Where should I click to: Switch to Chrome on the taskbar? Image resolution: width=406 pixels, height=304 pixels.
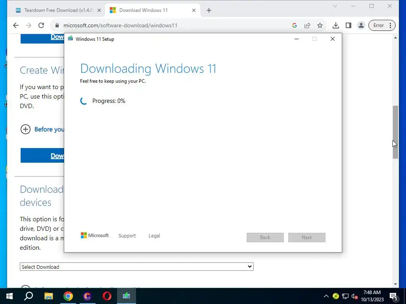[68, 296]
